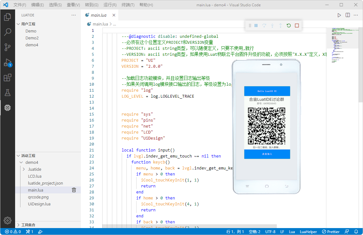
Task: Open the Search view in activity bar
Action: pos(8,32)
